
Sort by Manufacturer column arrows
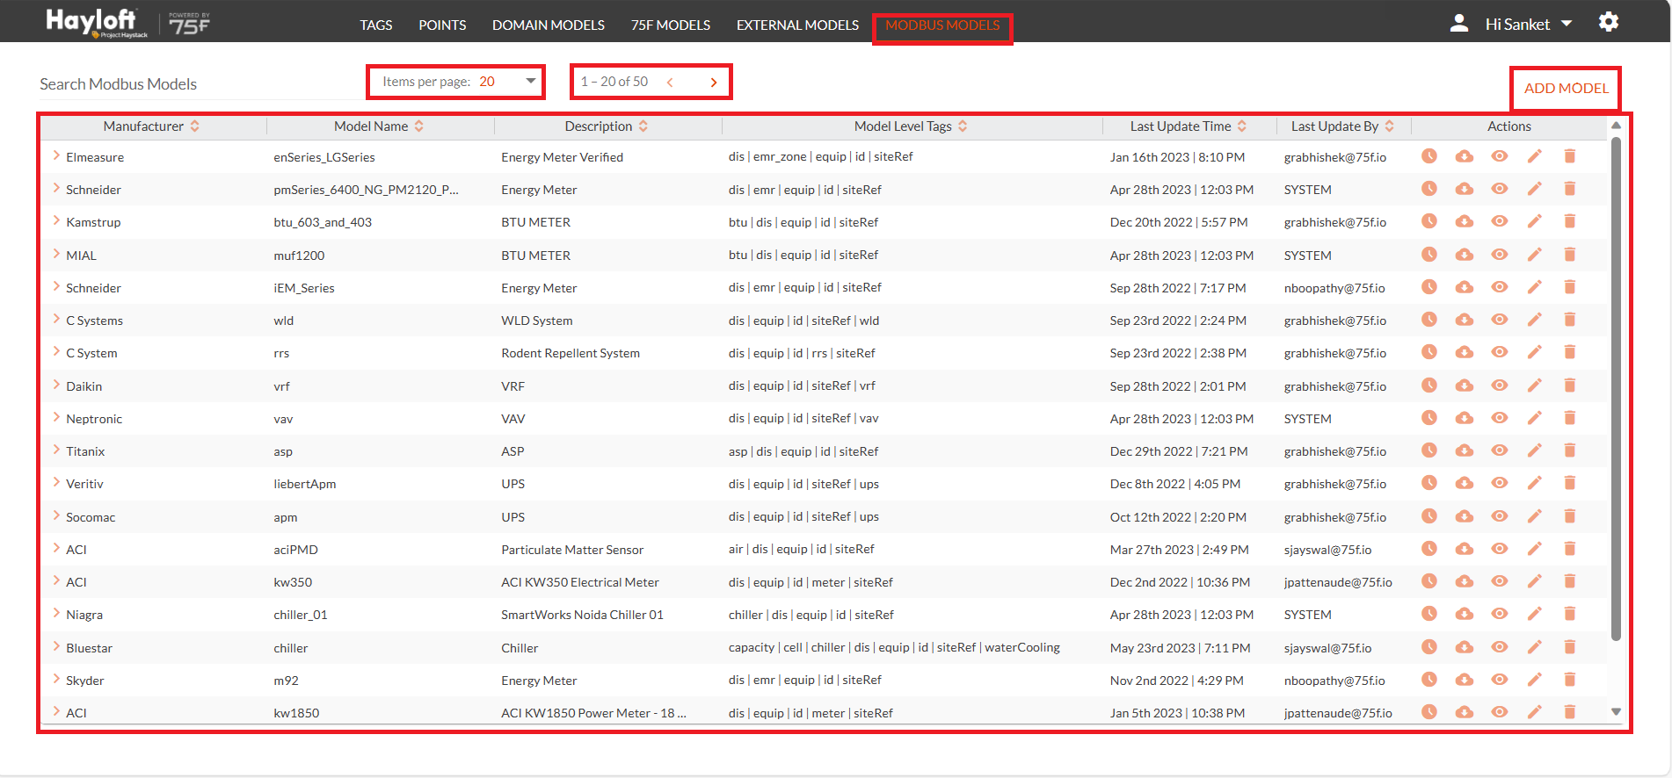point(195,126)
